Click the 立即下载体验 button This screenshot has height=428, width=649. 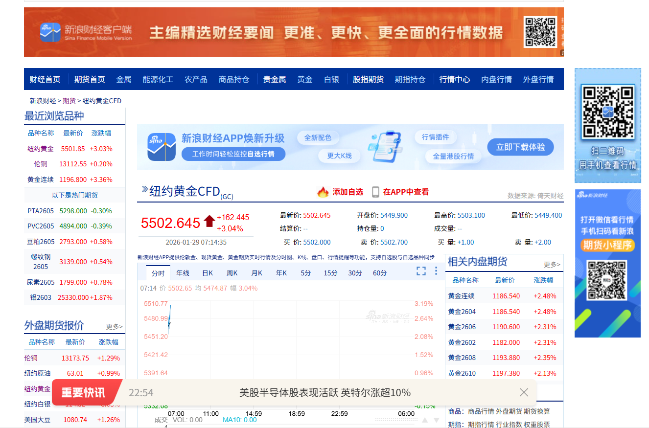[520, 147]
